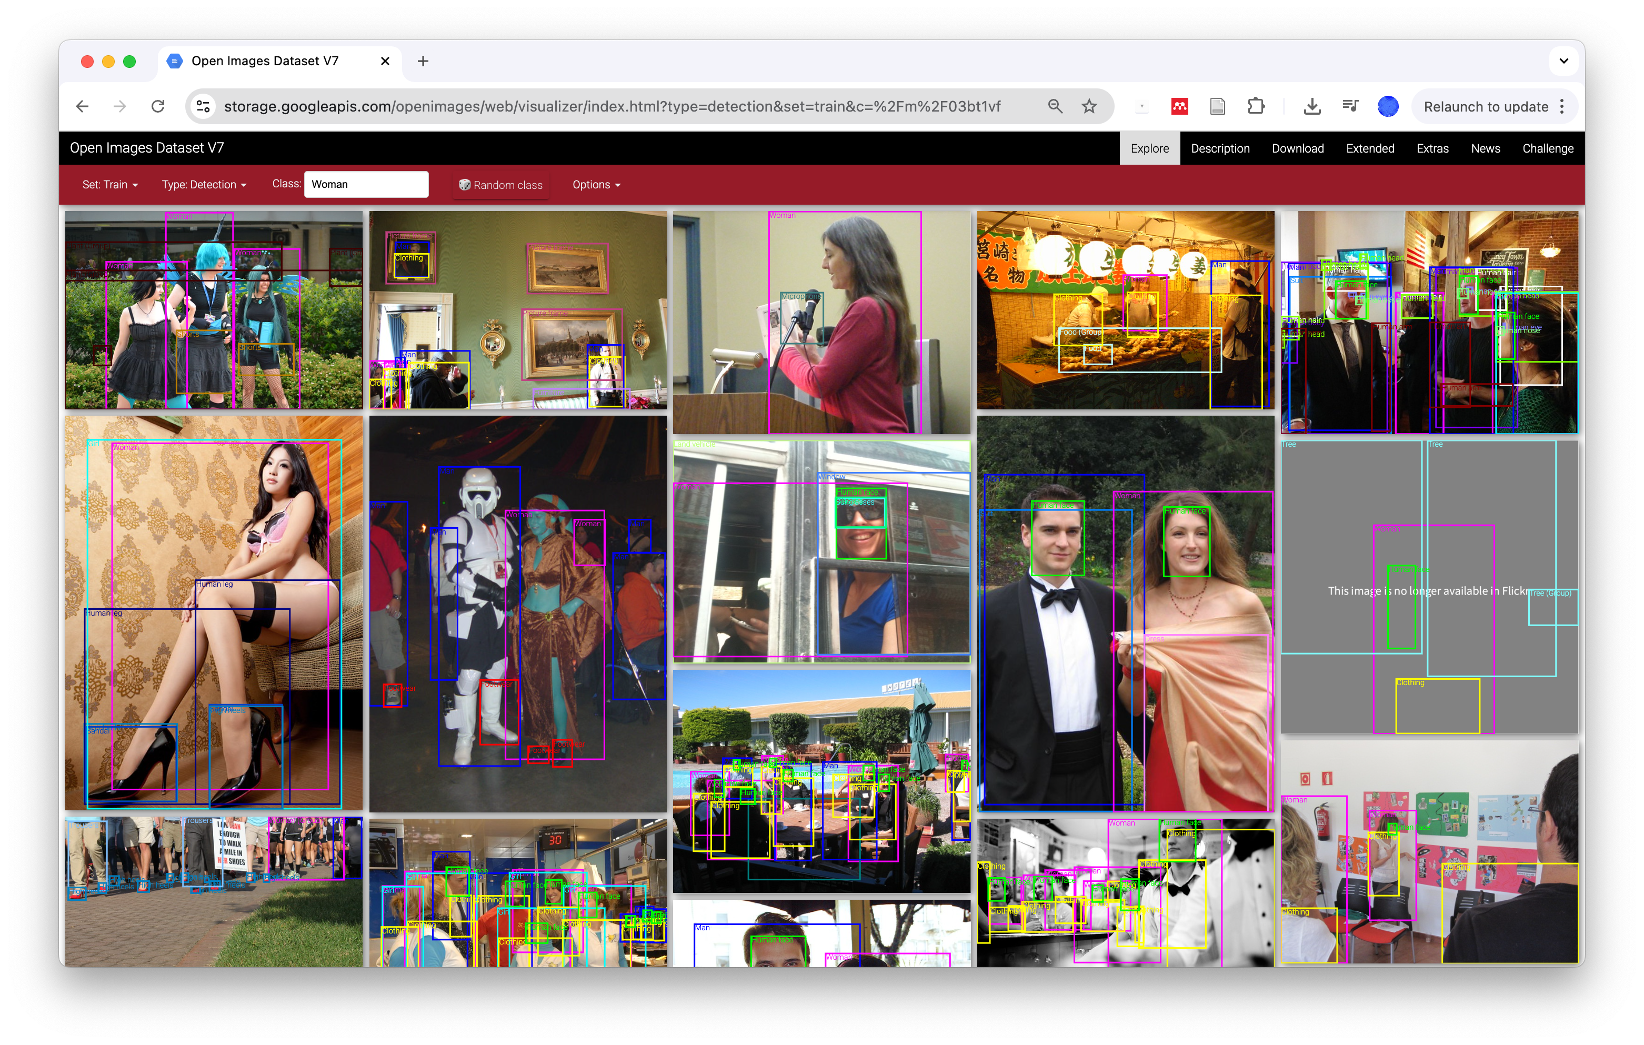
Task: Open the Extensions puzzle piece menu
Action: point(1256,106)
